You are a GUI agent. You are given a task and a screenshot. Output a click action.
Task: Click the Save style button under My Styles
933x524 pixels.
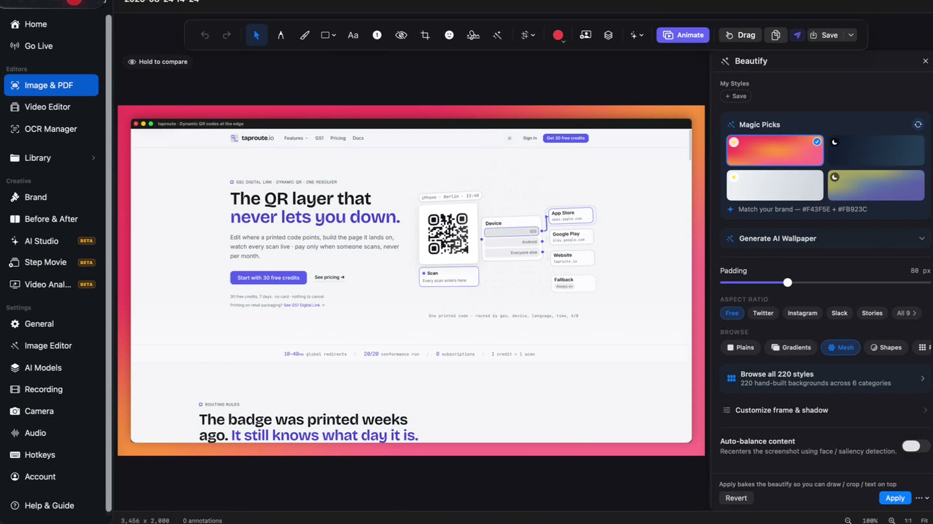pyautogui.click(x=736, y=96)
